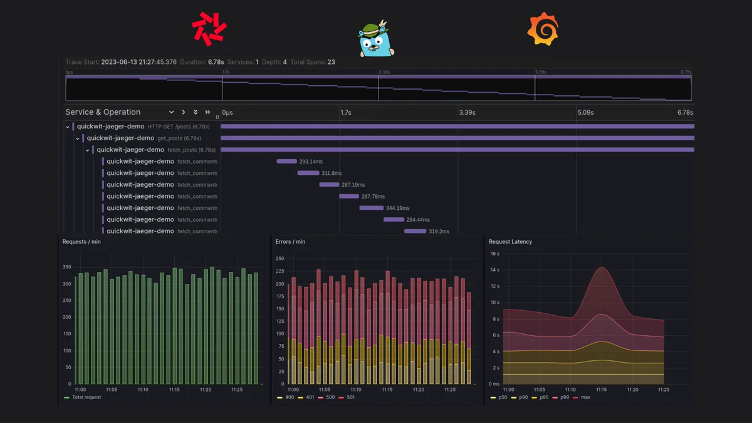
Task: Toggle the Total request legend series
Action: click(83, 397)
